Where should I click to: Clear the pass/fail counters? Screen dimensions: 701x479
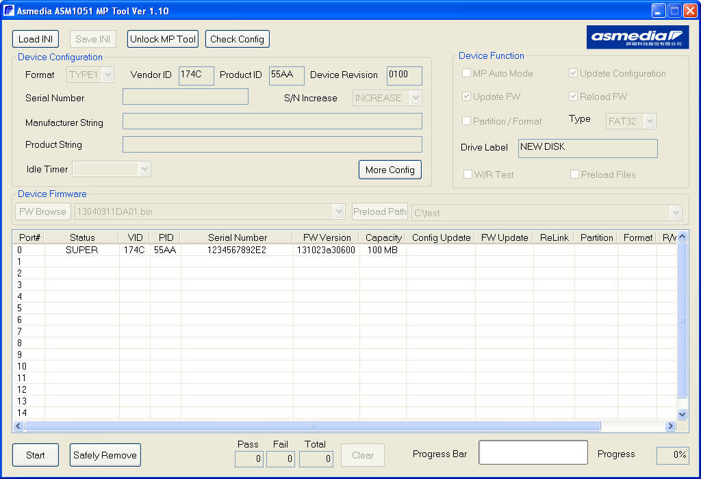coord(363,455)
